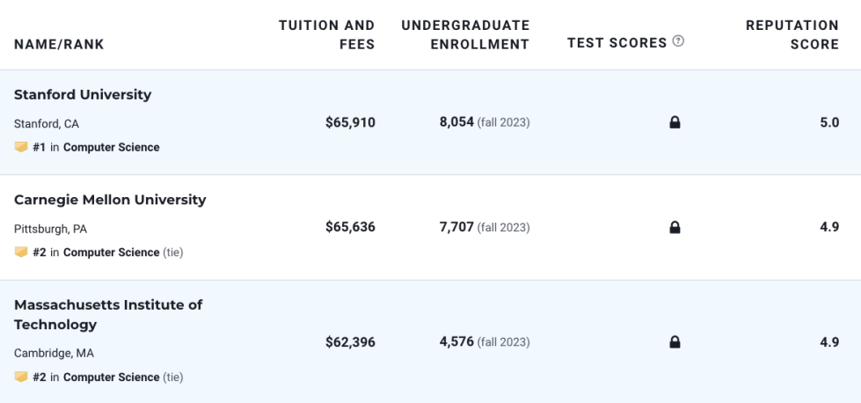
Task: Click the Tuition and Fees column header
Action: coord(327,34)
